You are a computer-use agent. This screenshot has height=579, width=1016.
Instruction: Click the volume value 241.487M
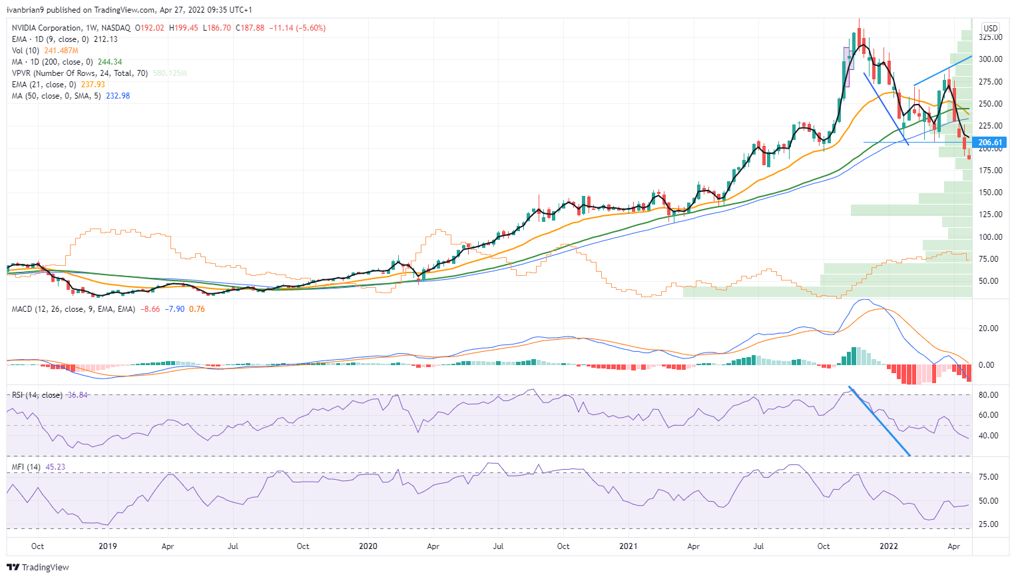pyautogui.click(x=61, y=51)
